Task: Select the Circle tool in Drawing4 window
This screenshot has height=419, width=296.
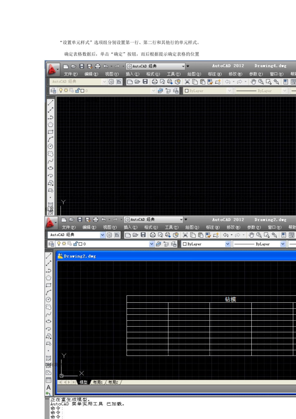Action: pos(50,146)
